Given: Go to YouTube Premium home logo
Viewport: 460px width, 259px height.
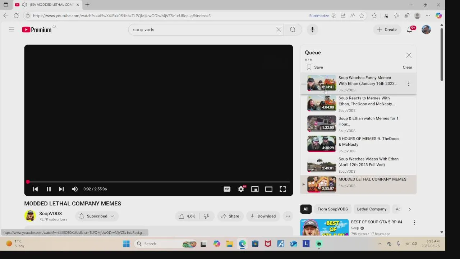Looking at the screenshot, I should (37, 30).
